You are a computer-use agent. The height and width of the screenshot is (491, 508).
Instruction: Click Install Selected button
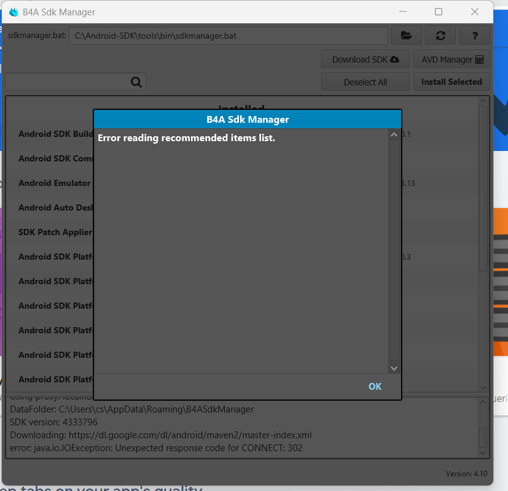(451, 82)
